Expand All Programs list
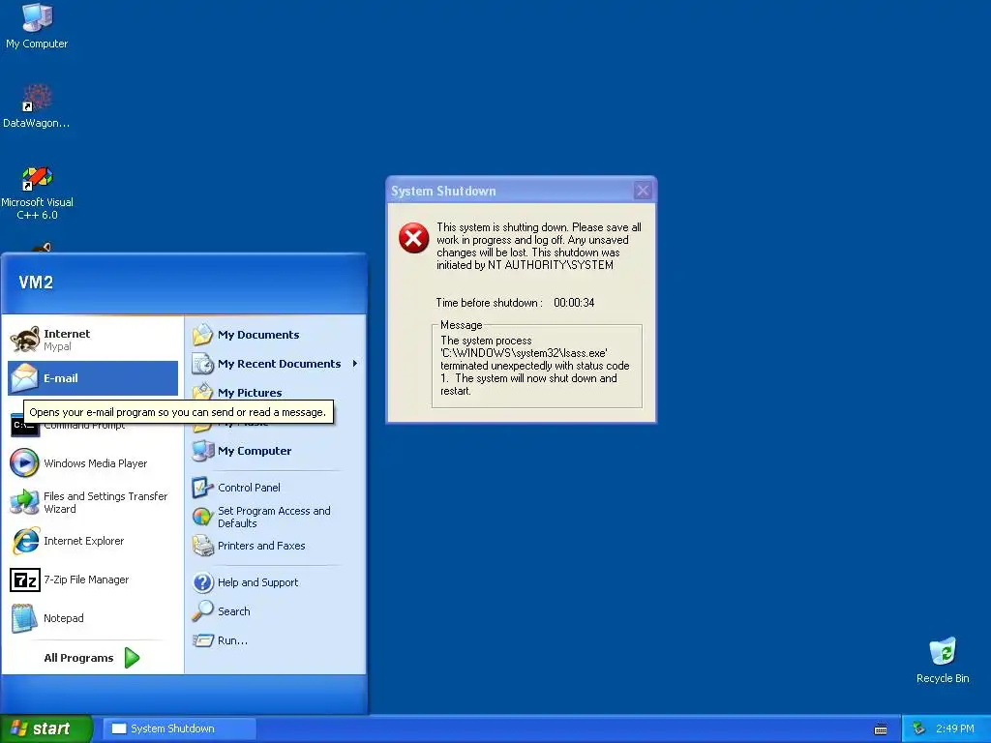Viewport: 991px width, 743px height. 92,658
